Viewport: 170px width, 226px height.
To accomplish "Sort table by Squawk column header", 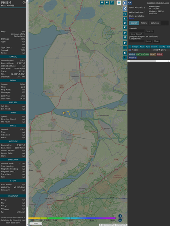I will point(154,47).
